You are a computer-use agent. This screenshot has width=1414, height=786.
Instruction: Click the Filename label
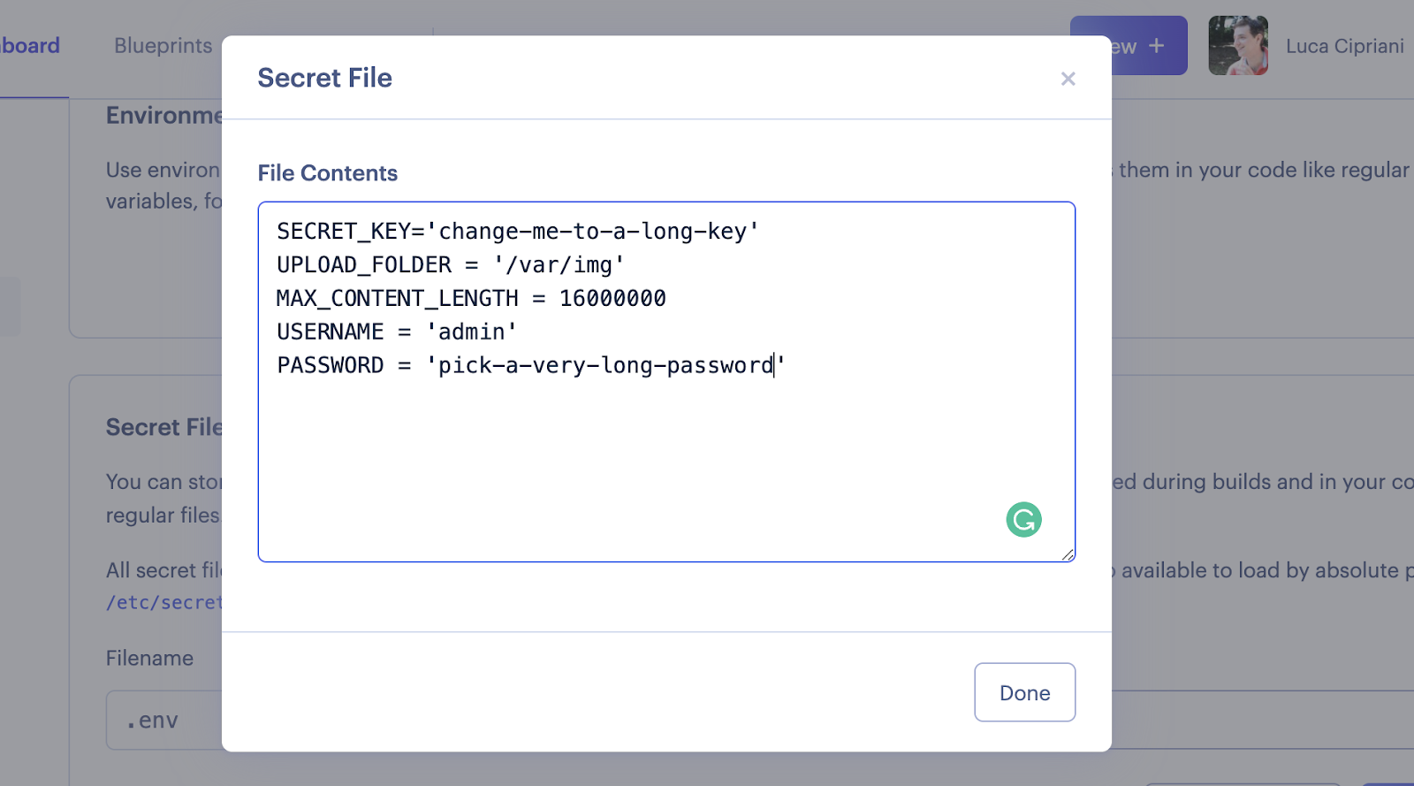point(149,659)
